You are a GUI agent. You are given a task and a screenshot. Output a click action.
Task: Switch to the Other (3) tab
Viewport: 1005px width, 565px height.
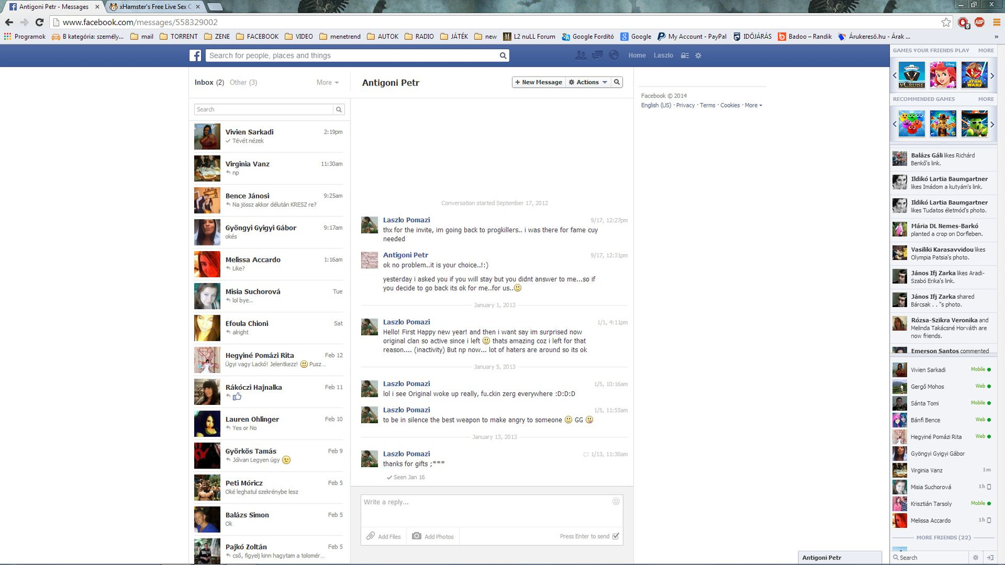244,82
